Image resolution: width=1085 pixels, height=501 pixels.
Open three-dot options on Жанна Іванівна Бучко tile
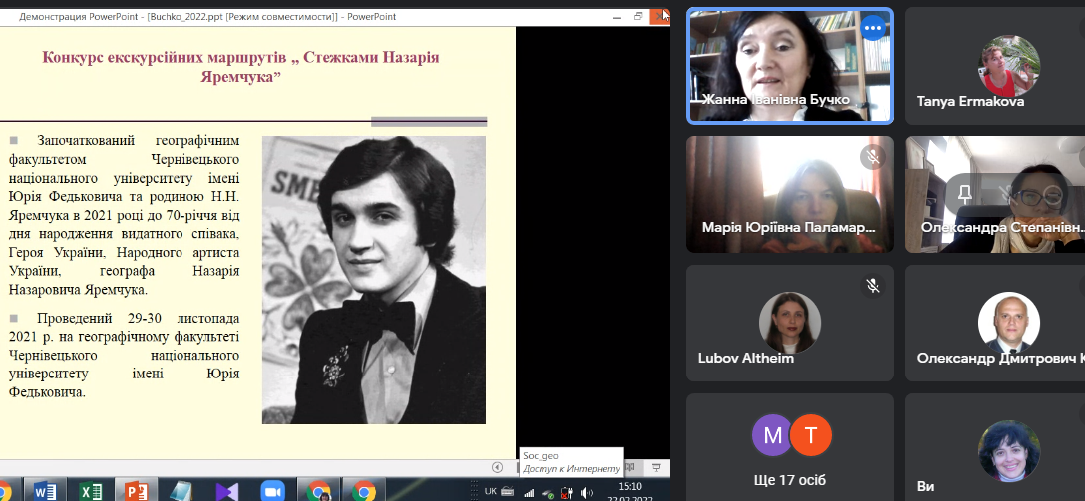(x=873, y=28)
